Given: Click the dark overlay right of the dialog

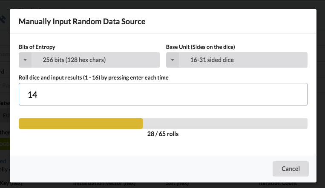Looking at the screenshot, I should pos(321,94).
